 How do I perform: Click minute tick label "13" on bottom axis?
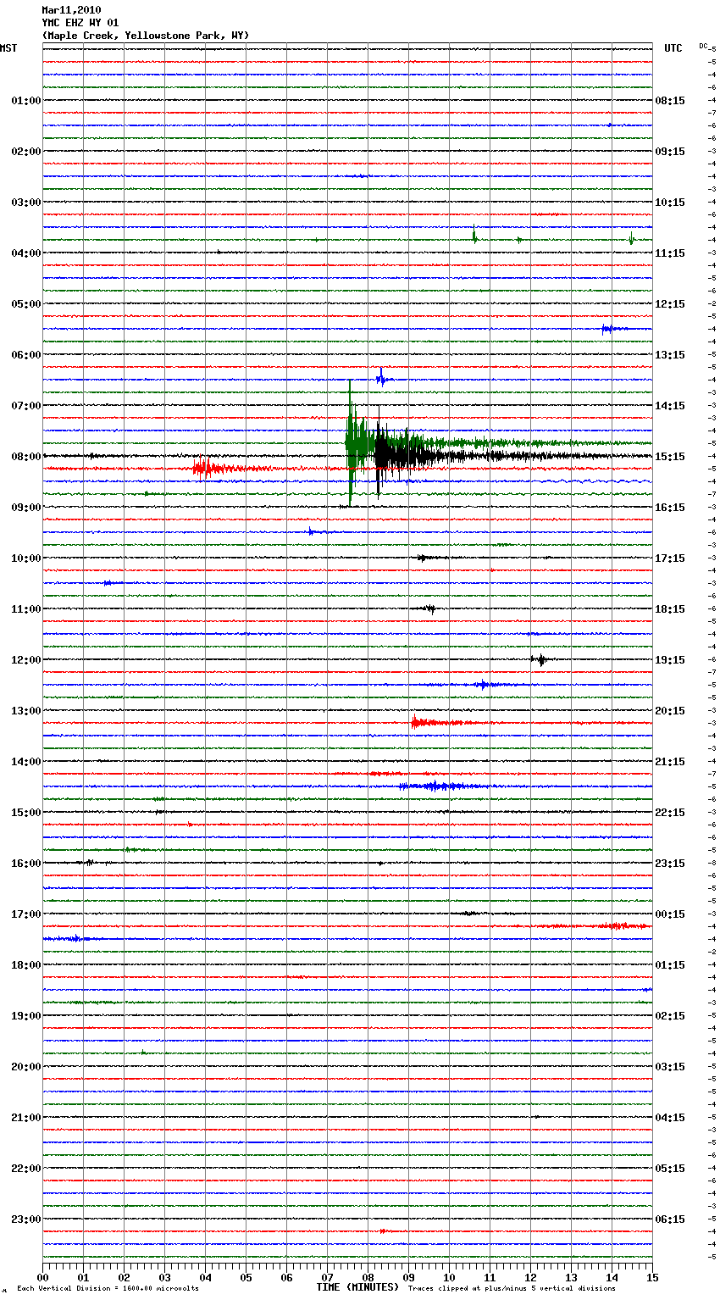tap(571, 1277)
